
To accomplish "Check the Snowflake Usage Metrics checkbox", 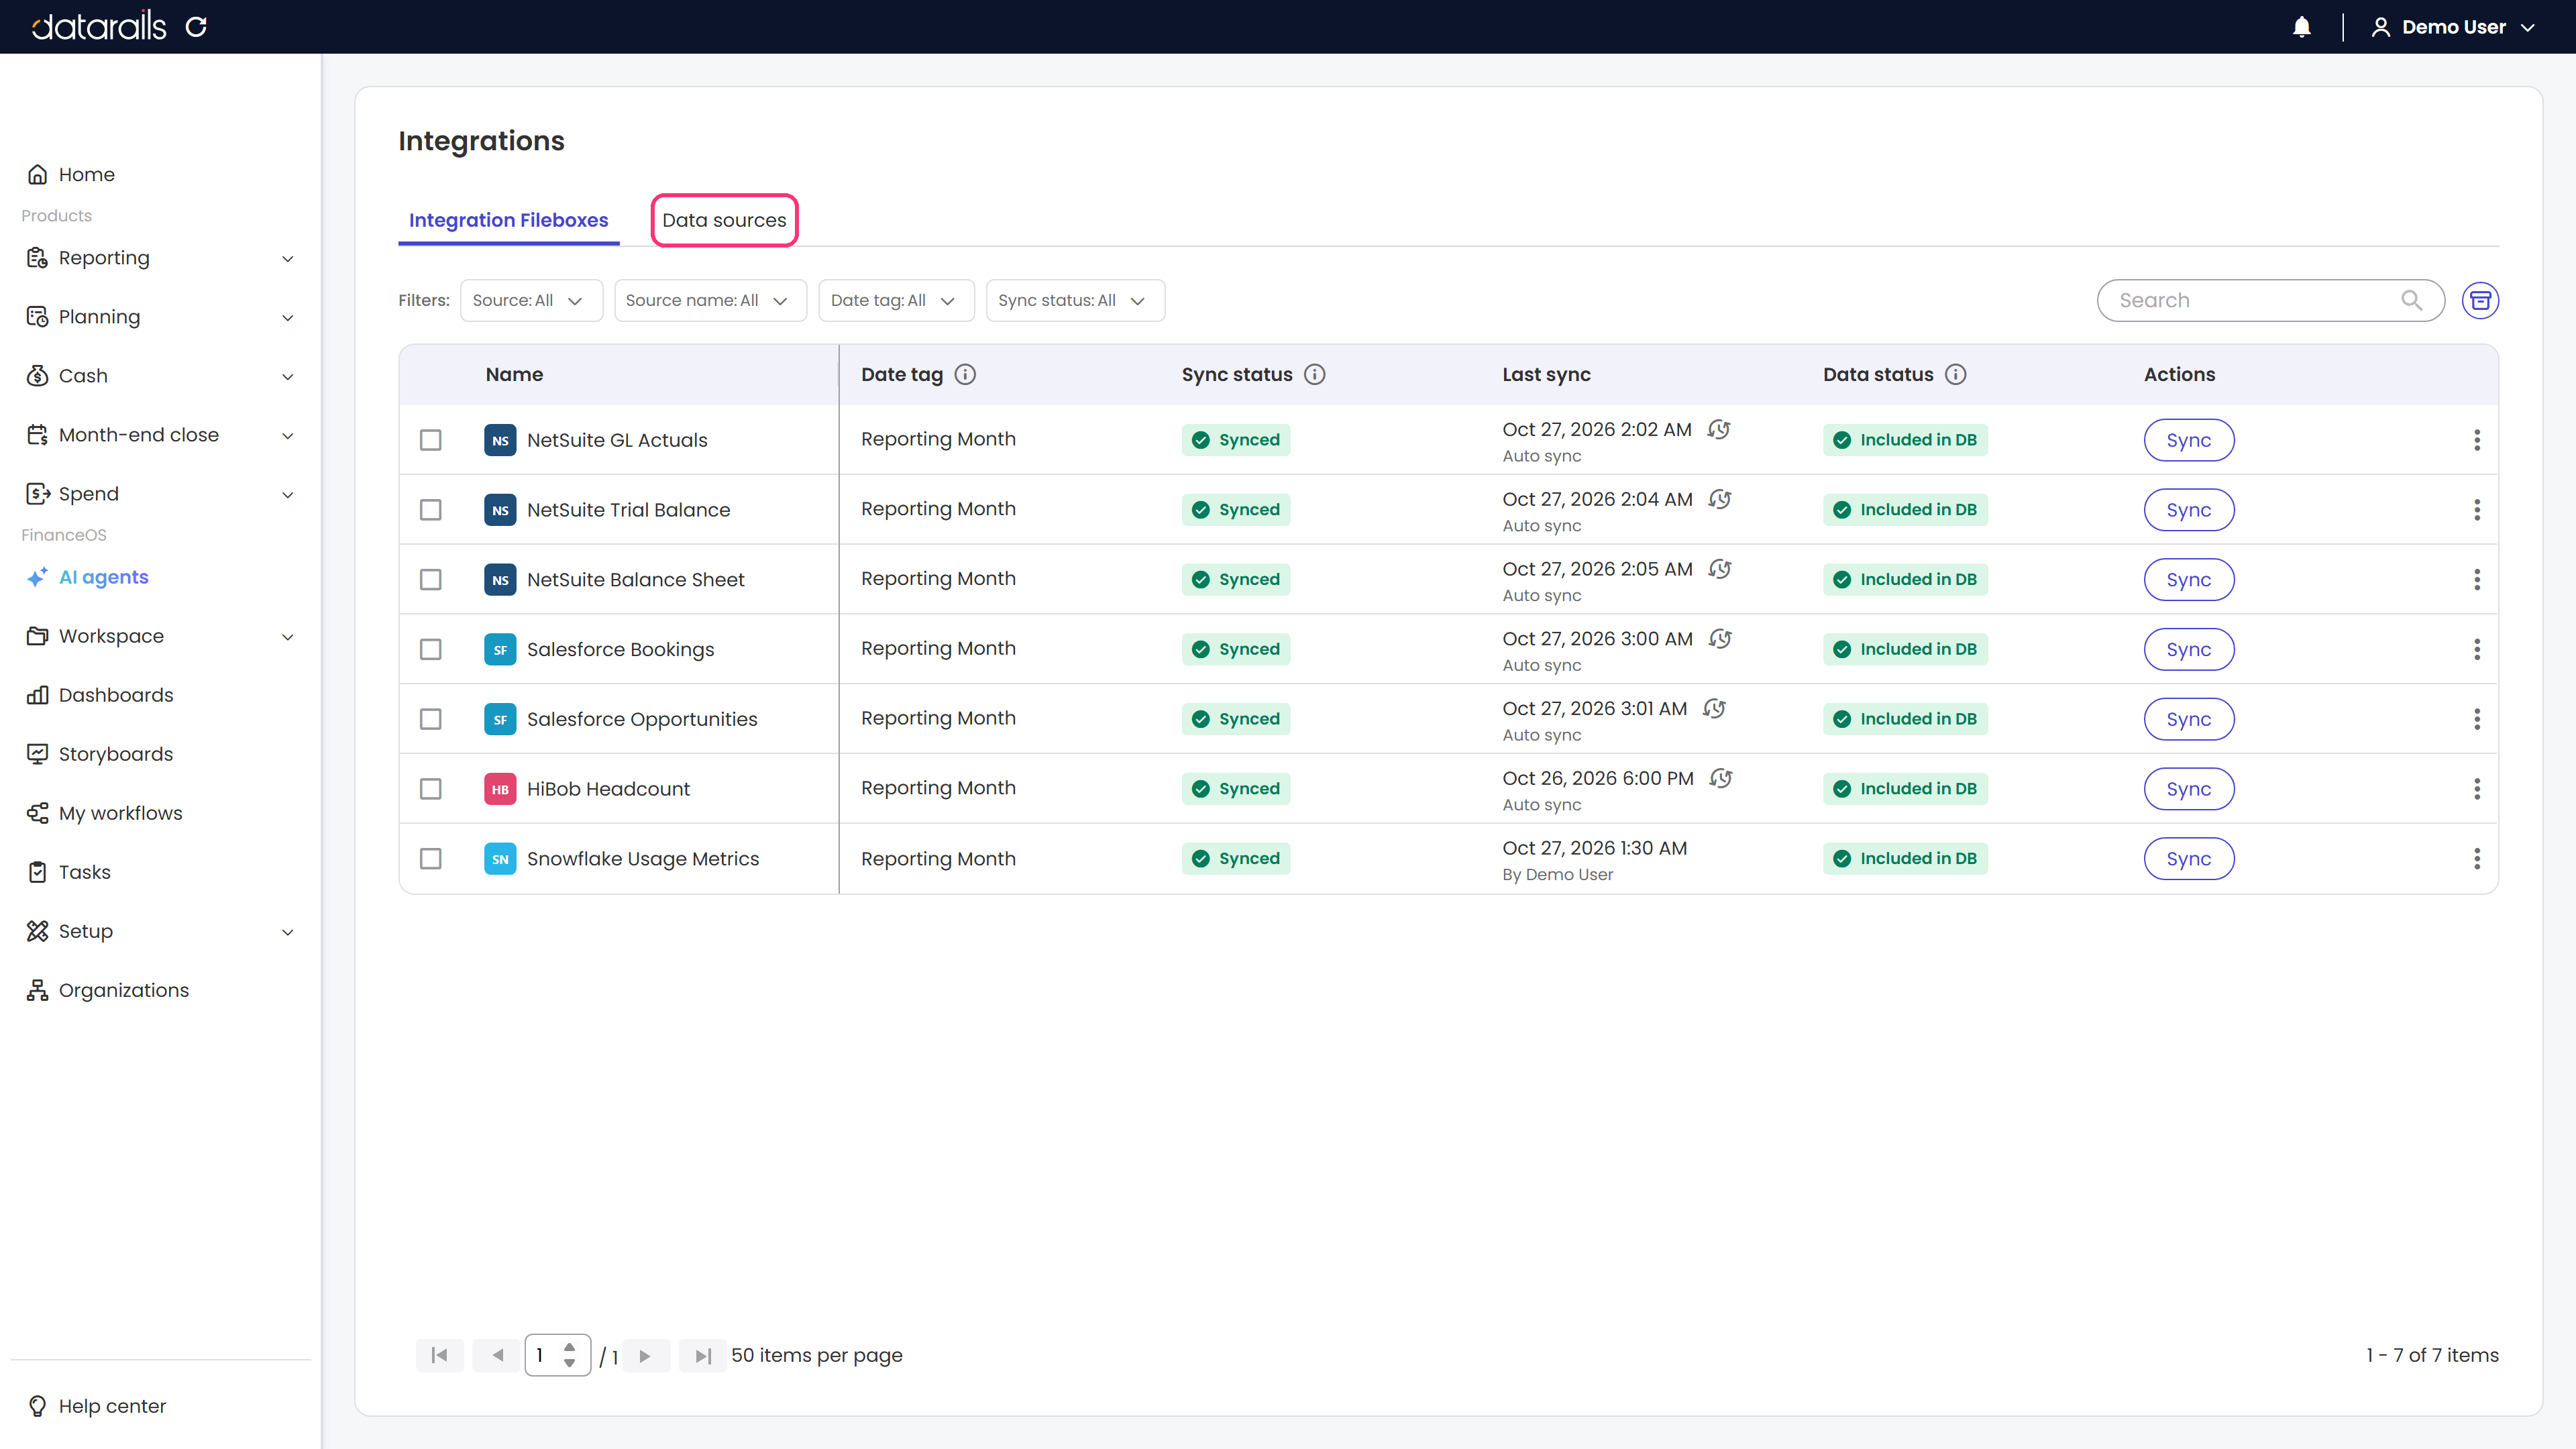I will tap(431, 859).
